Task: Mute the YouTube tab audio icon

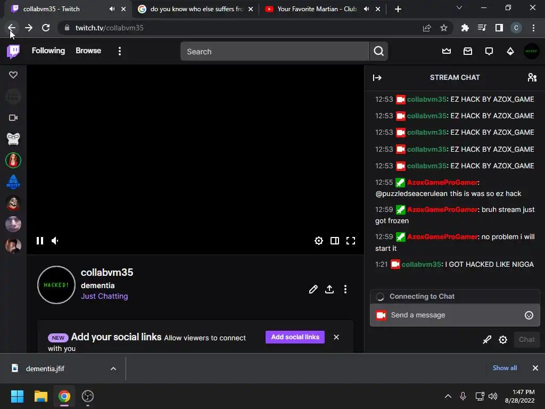Action: [366, 9]
